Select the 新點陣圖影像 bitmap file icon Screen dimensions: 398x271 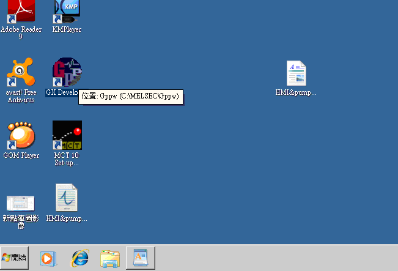click(21, 203)
